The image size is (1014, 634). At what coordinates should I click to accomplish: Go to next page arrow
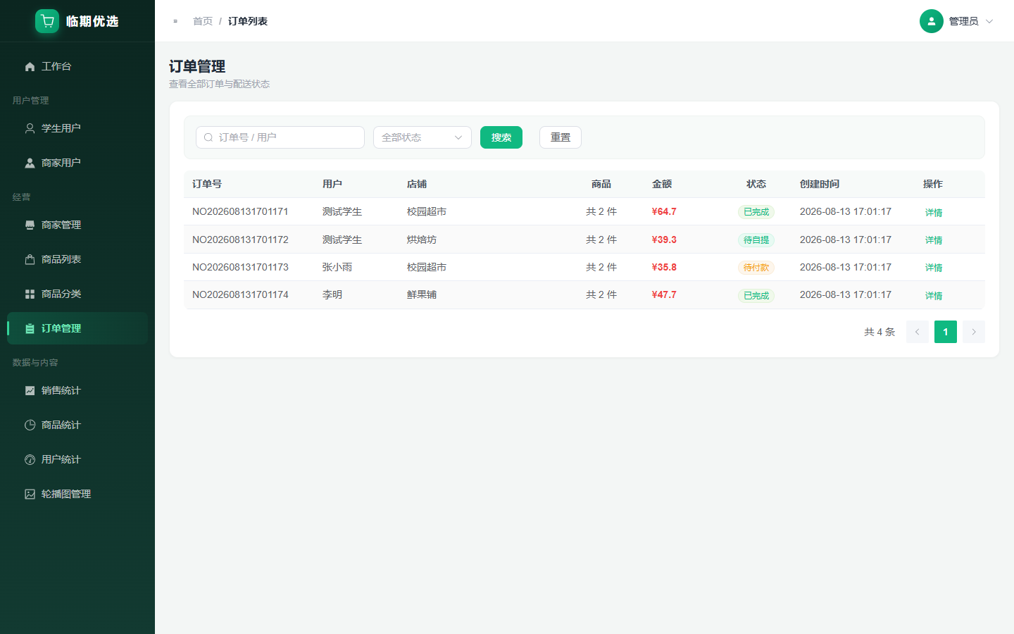[974, 332]
